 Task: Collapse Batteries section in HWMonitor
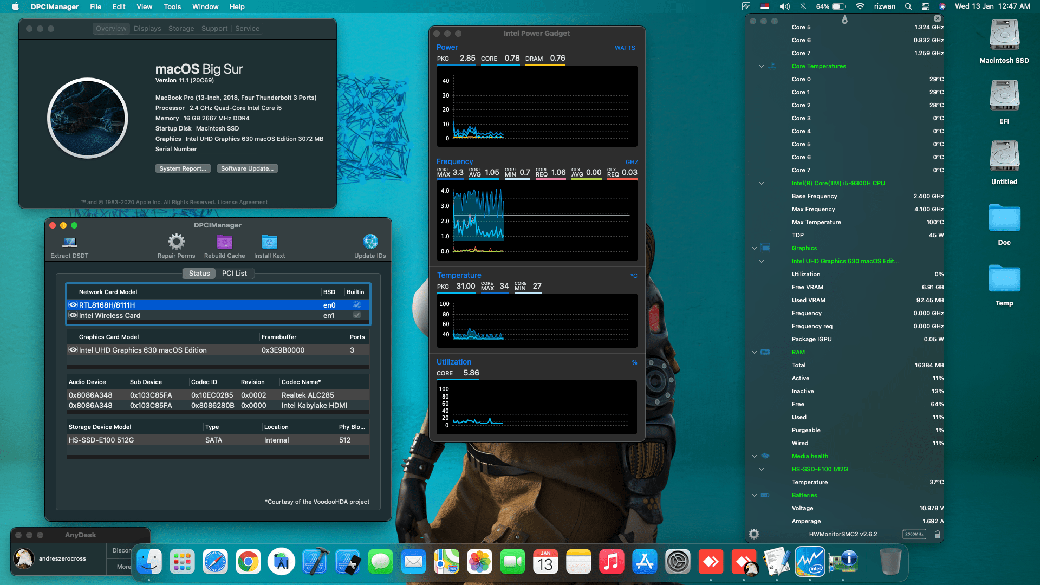coord(754,495)
